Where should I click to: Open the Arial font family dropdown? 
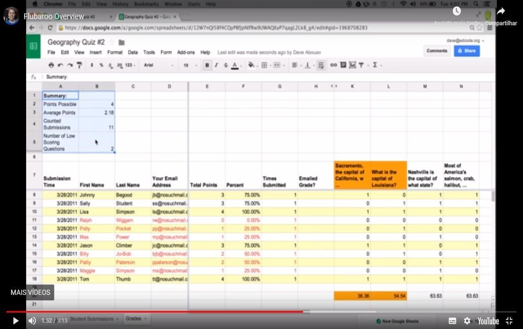pyautogui.click(x=159, y=65)
